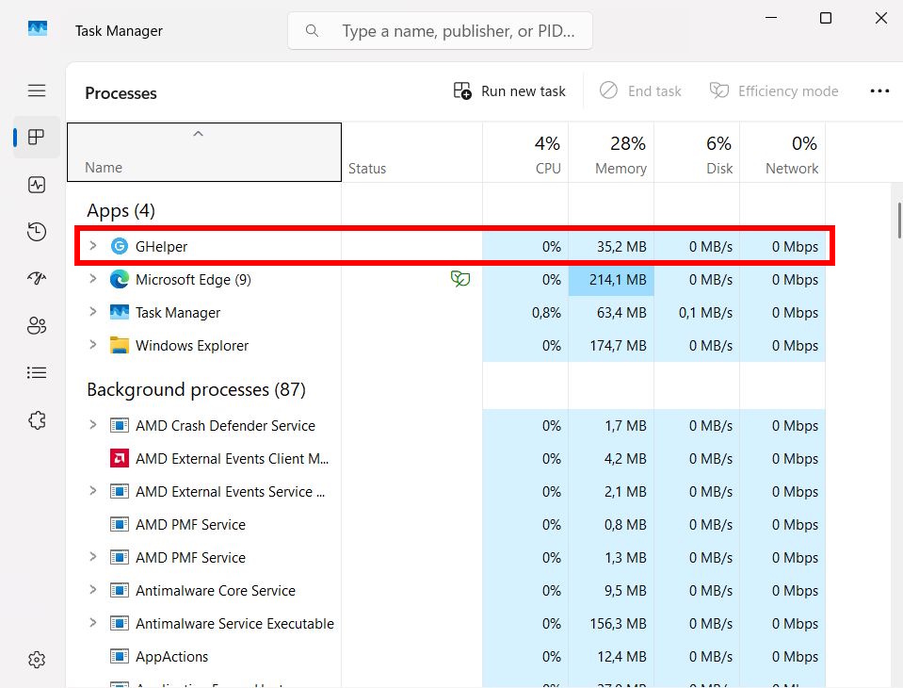Click the vertical scrollbar of process list

point(898,221)
